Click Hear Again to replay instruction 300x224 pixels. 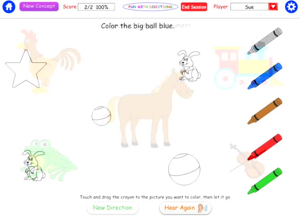(185, 208)
